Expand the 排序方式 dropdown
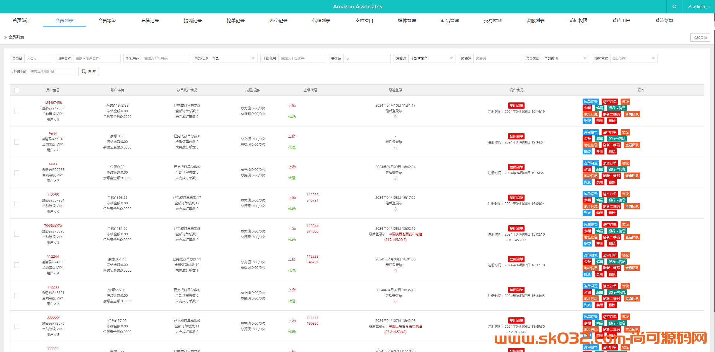 coord(634,58)
